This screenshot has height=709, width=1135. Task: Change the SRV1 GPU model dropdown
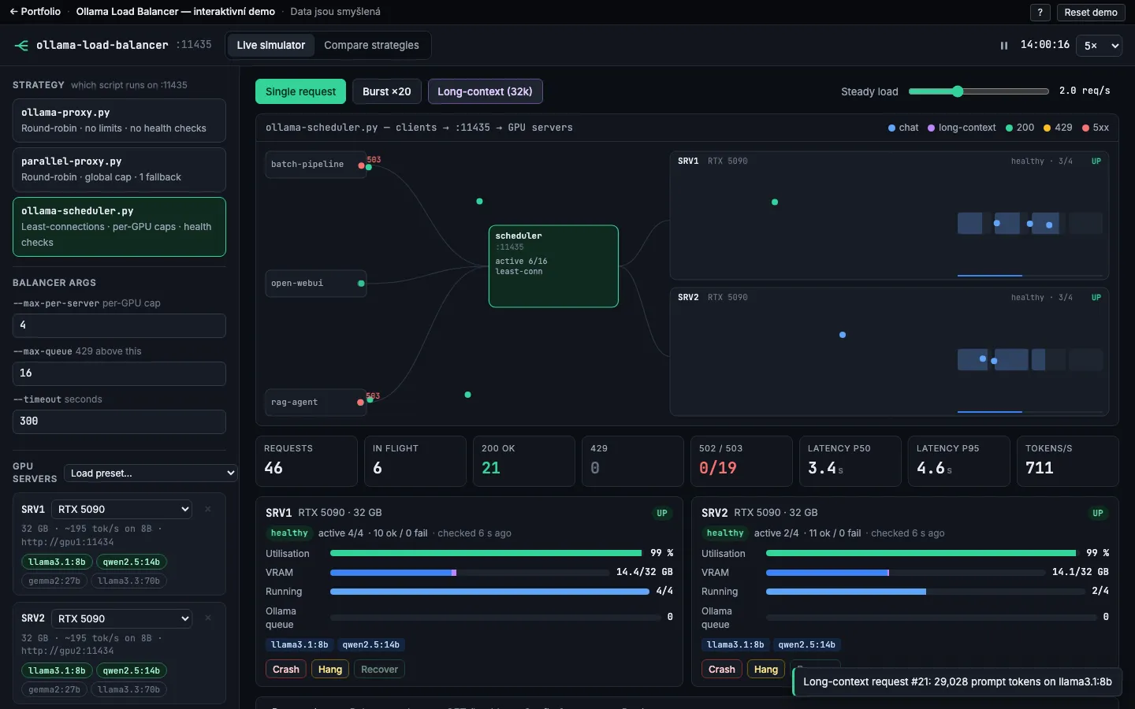pos(121,510)
